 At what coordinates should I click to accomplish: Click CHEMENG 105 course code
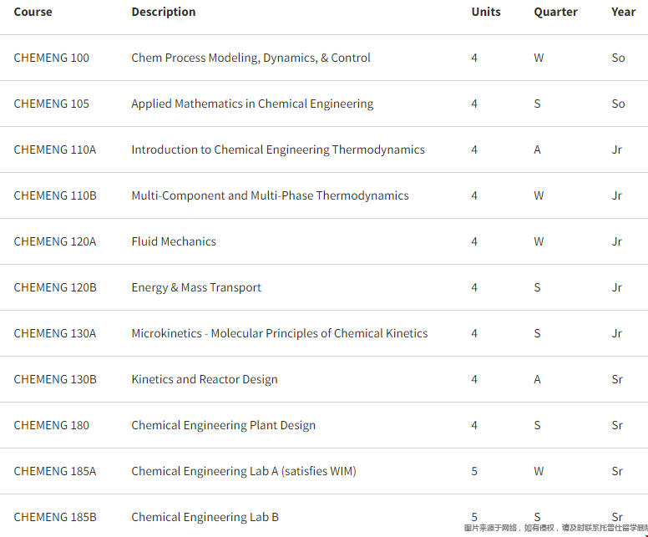tap(52, 104)
